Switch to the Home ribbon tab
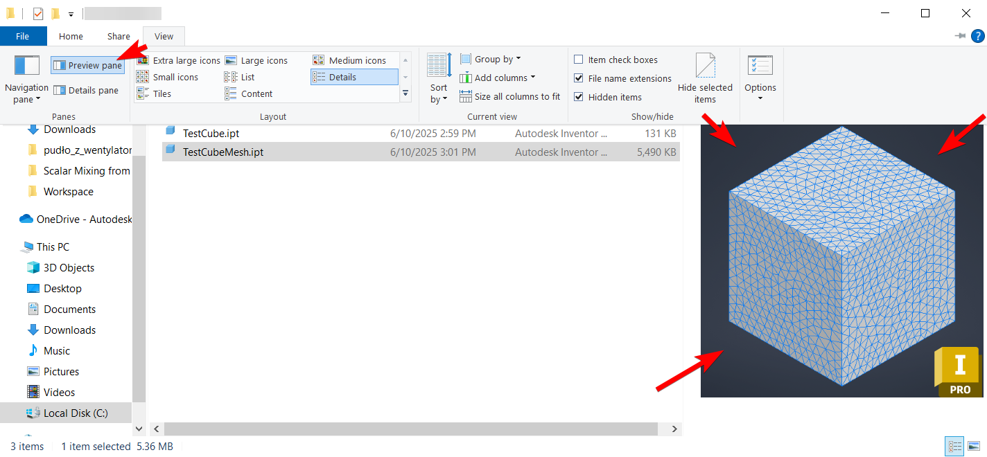Screen dimensions: 987x457 [70, 35]
